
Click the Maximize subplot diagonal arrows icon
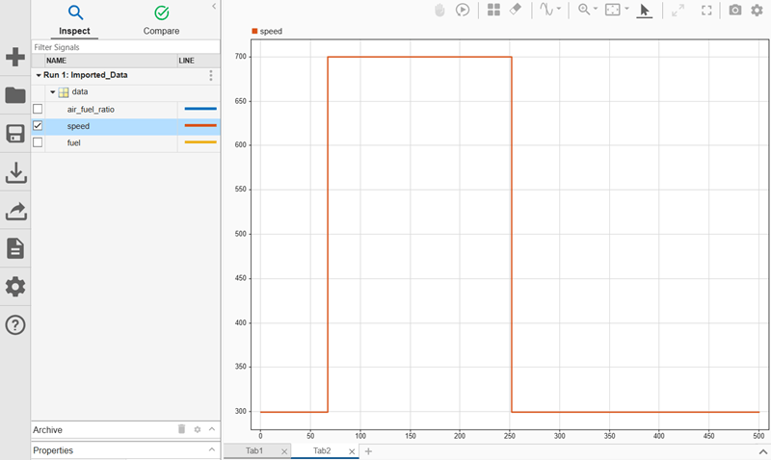point(678,10)
